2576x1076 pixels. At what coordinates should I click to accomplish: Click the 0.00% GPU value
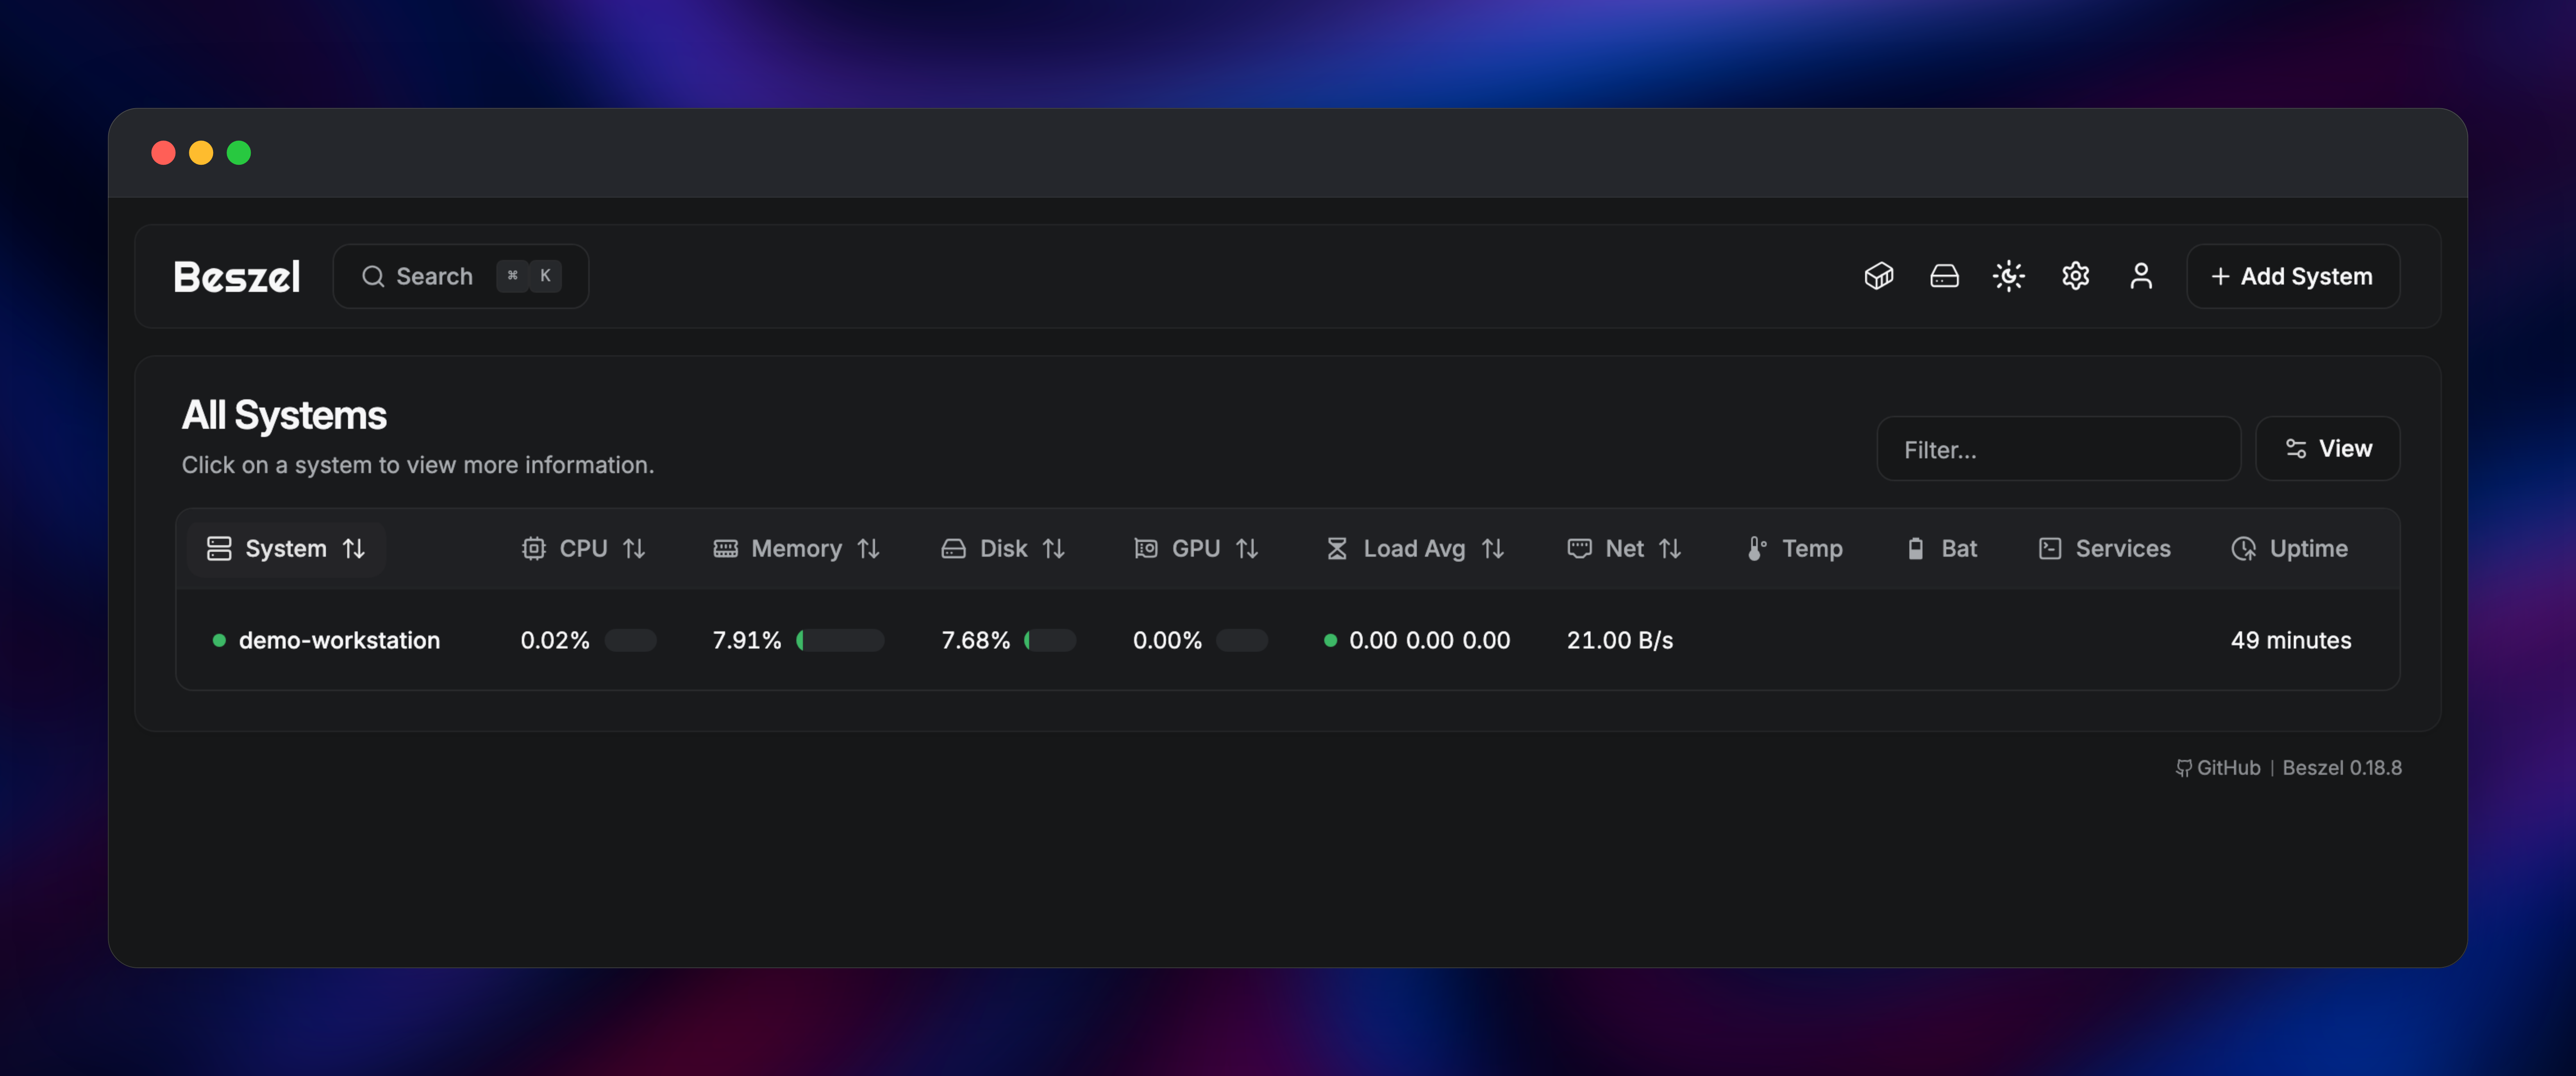point(1167,640)
